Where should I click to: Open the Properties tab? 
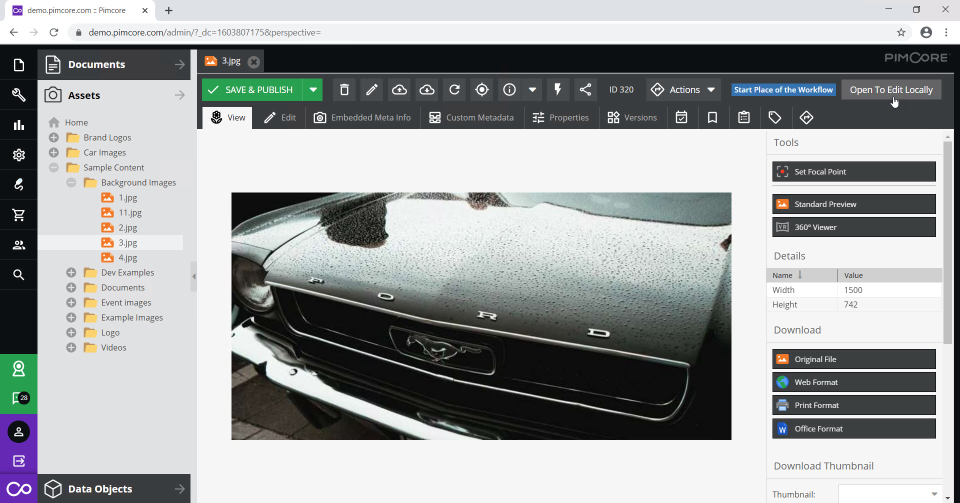560,117
